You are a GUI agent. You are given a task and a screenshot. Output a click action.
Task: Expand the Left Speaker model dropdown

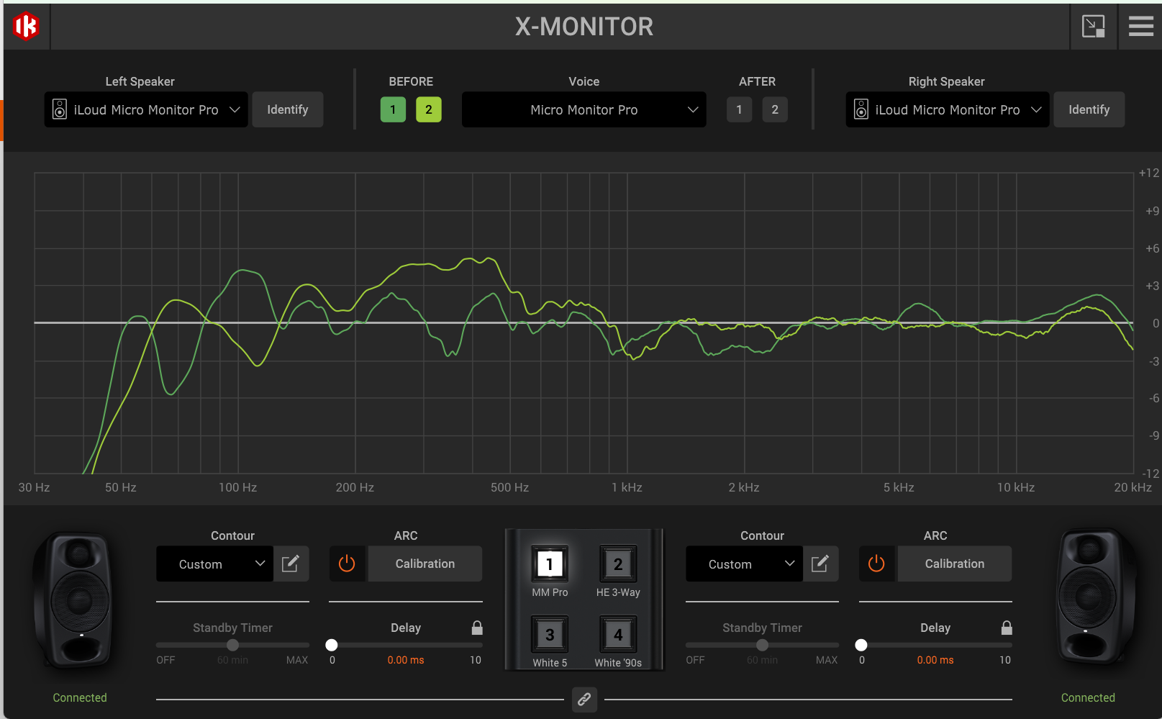click(x=146, y=109)
